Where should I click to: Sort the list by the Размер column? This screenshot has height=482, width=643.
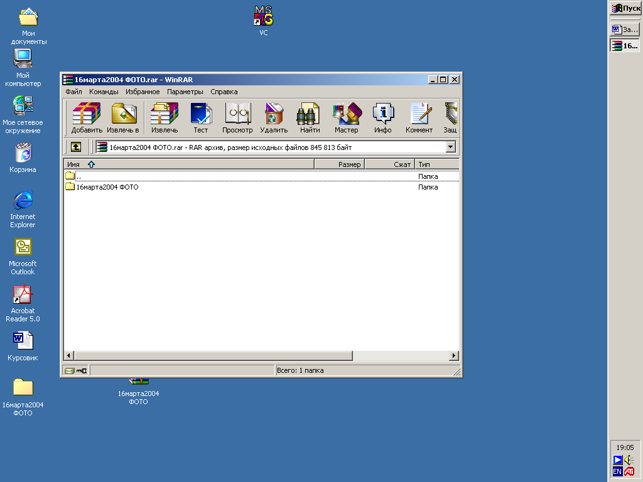coord(339,164)
